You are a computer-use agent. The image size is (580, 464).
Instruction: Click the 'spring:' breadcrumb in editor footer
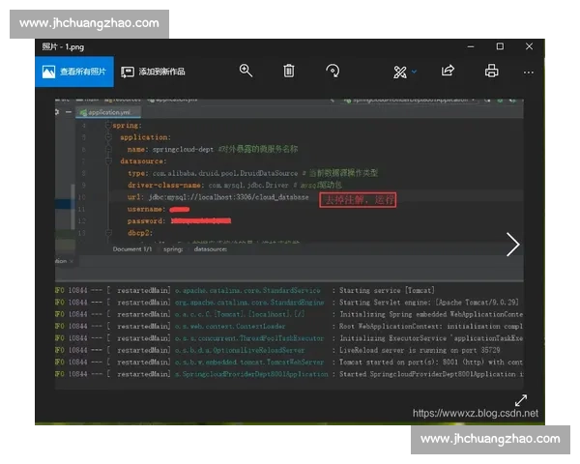tap(173, 249)
